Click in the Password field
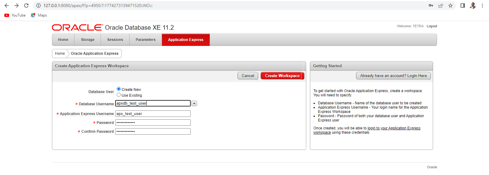The height and width of the screenshot is (175, 489). coord(153,123)
